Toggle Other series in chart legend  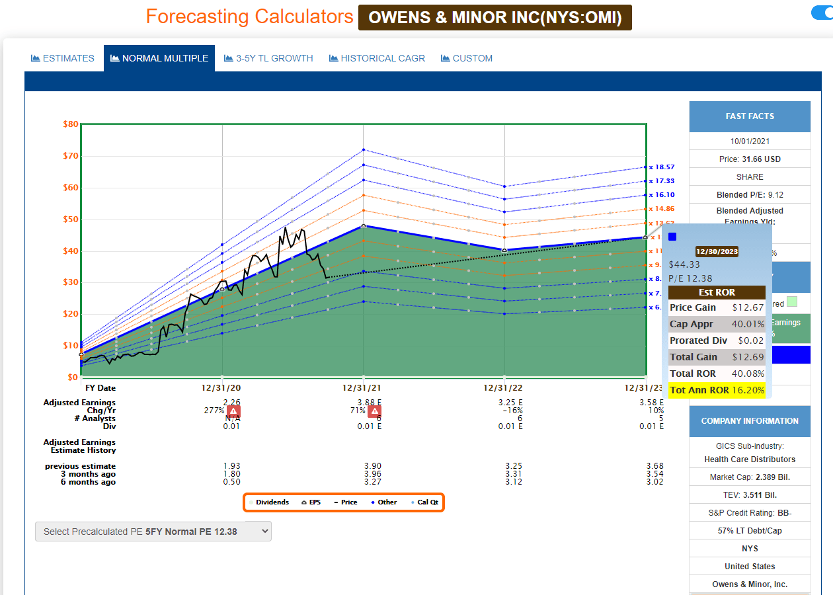click(383, 502)
